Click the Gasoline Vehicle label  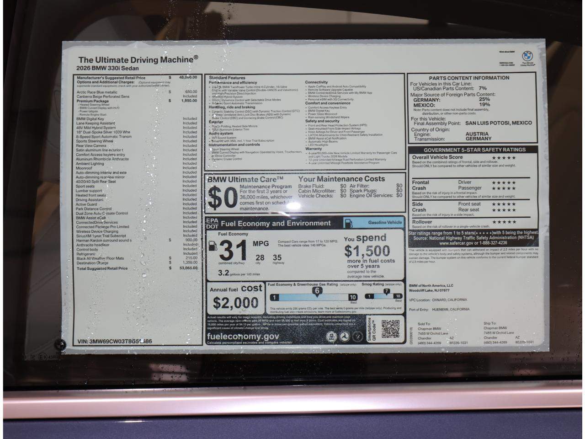(x=385, y=222)
